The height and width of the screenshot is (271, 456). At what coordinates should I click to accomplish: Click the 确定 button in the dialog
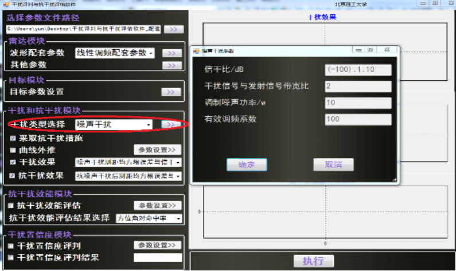pyautogui.click(x=247, y=165)
